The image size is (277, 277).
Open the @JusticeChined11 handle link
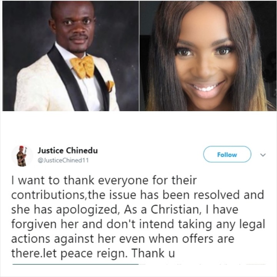click(63, 160)
